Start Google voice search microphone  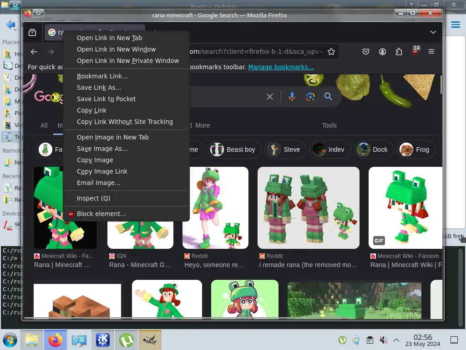(292, 97)
